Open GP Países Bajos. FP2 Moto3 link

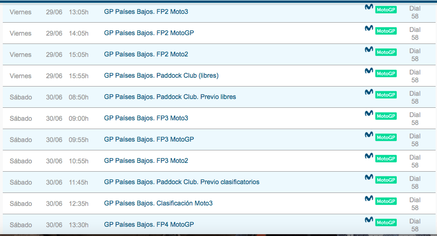coord(146,12)
